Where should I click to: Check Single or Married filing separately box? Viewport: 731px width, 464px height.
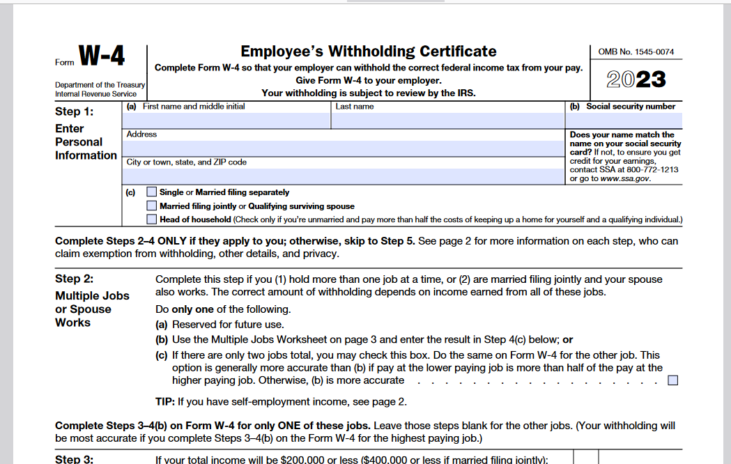pos(151,192)
